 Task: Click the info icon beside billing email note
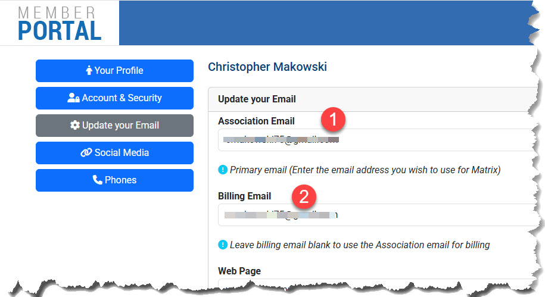coord(223,245)
